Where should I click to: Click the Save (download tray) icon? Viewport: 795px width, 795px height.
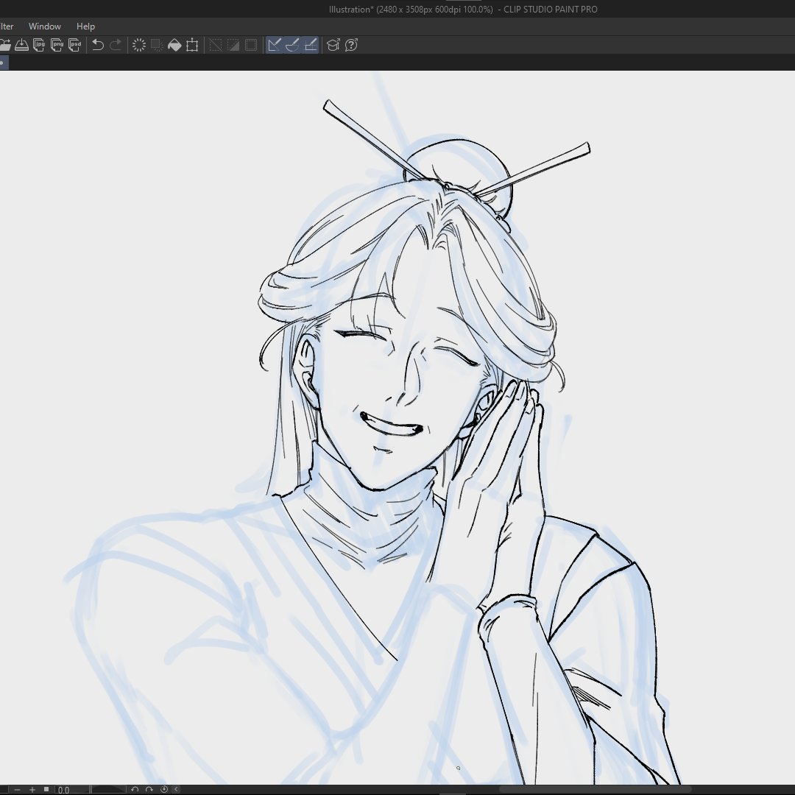(21, 45)
